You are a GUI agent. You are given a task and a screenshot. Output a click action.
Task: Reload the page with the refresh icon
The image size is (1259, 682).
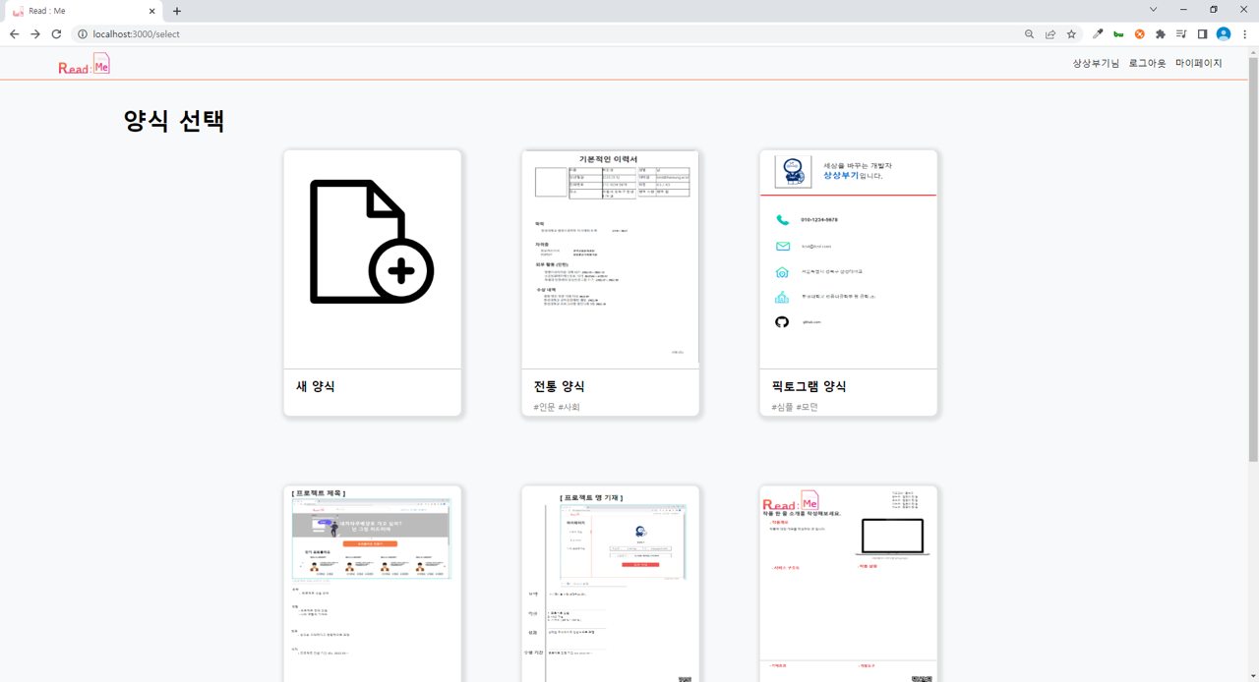pyautogui.click(x=56, y=34)
